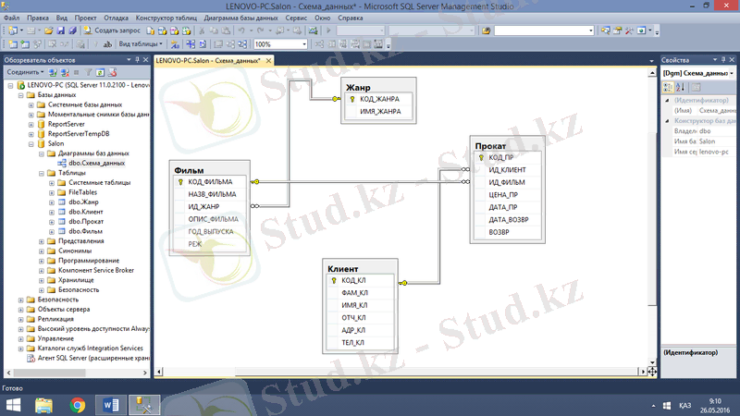Click the Alphabetical A-Z sort icon in Свойства

click(x=680, y=87)
